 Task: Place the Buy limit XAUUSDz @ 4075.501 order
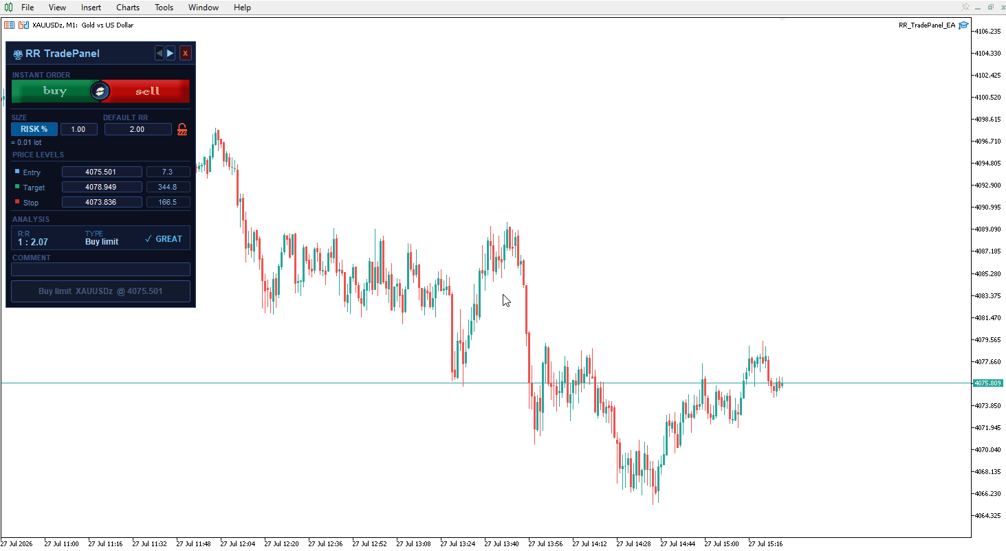tap(100, 291)
